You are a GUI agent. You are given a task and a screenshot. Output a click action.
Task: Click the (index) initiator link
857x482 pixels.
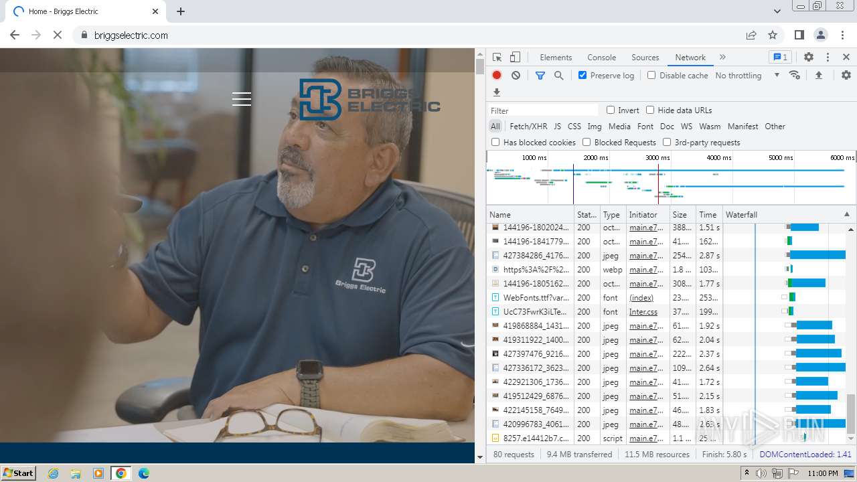641,298
